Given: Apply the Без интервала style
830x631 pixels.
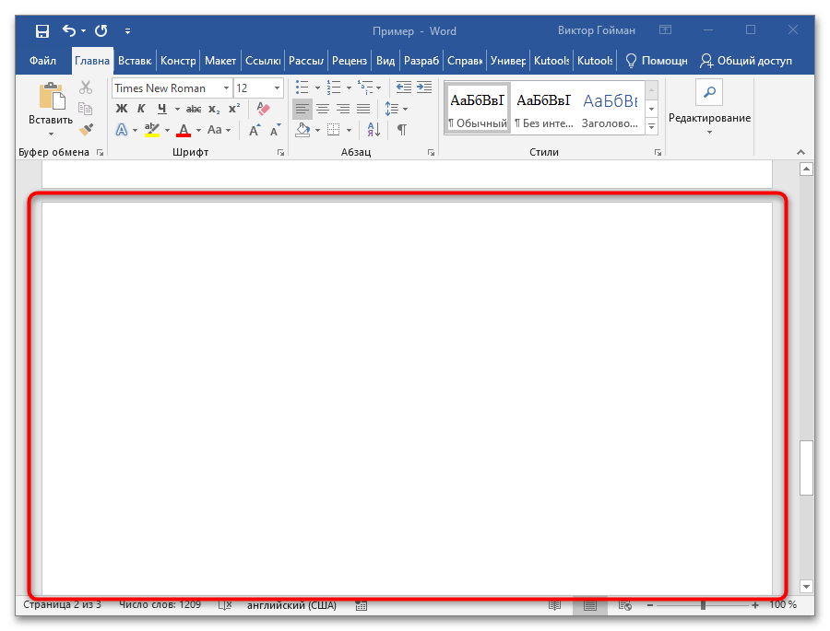Looking at the screenshot, I should pos(544,109).
